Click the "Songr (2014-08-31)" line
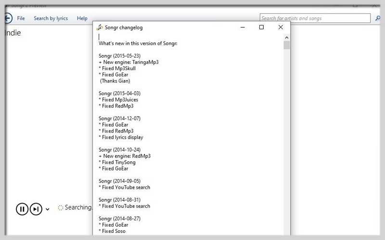Image resolution: width=385 pixels, height=240 pixels. pyautogui.click(x=119, y=200)
